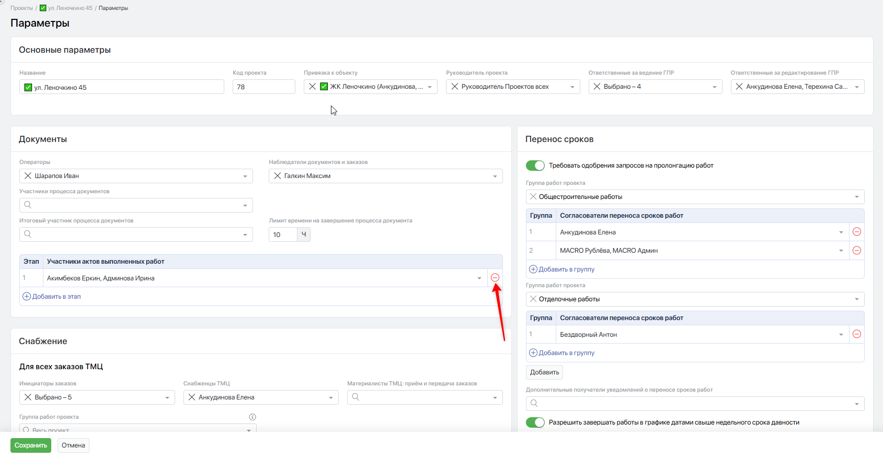Expand Ответственные за ведение ГПР dropdown
883x459 pixels.
tap(714, 87)
